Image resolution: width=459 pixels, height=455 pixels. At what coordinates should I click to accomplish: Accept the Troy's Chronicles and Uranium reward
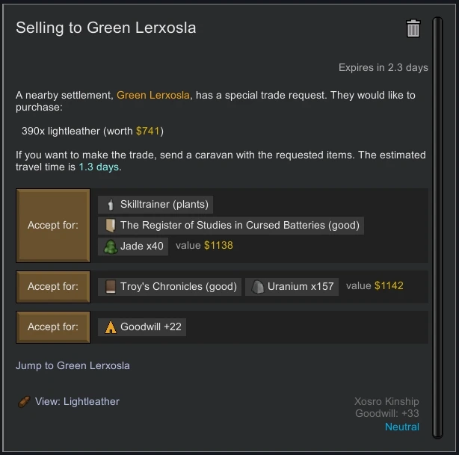pyautogui.click(x=53, y=286)
